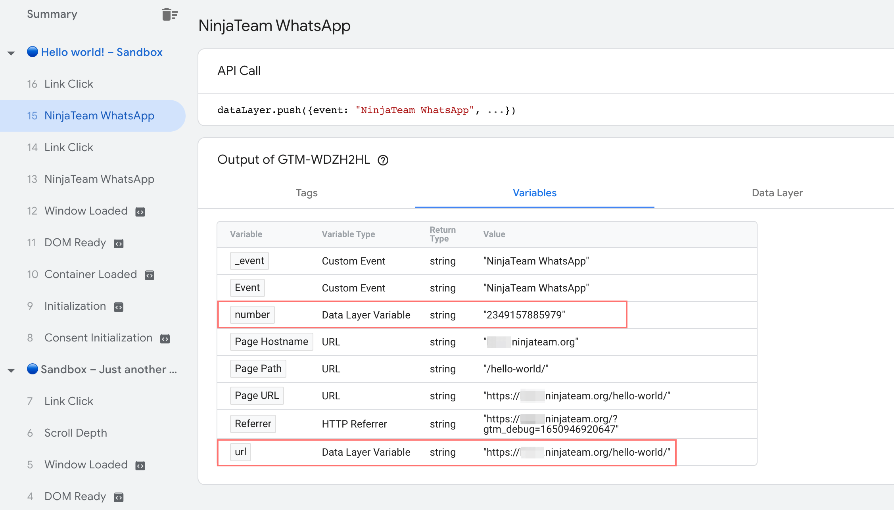Collapse the Sandbox – Just another group
This screenshot has height=510, width=894.
(x=11, y=370)
